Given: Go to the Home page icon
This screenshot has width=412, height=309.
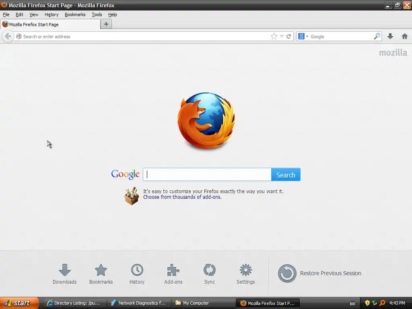Looking at the screenshot, I should pos(405,36).
